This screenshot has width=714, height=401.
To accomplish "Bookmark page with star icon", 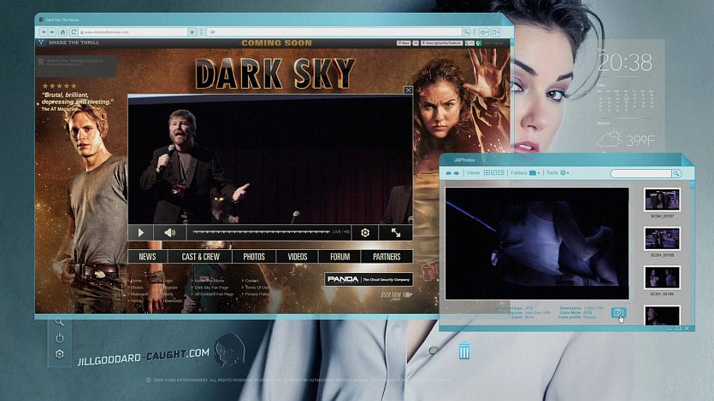I will point(192,32).
